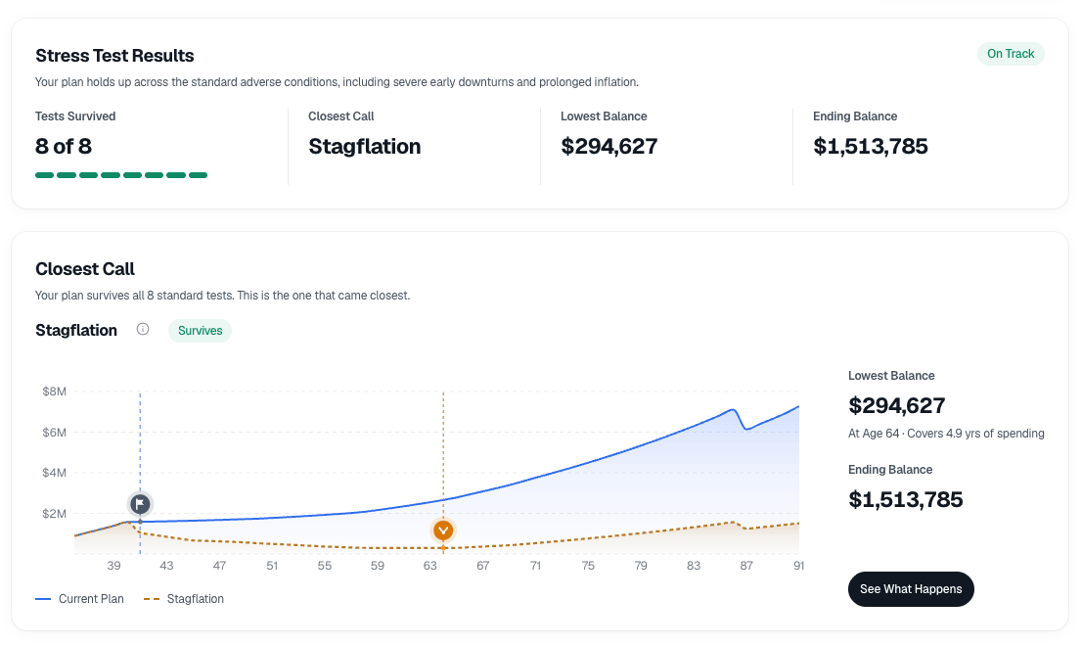Click the Tests Survived progress bar
The image size is (1082, 645).
[121, 175]
